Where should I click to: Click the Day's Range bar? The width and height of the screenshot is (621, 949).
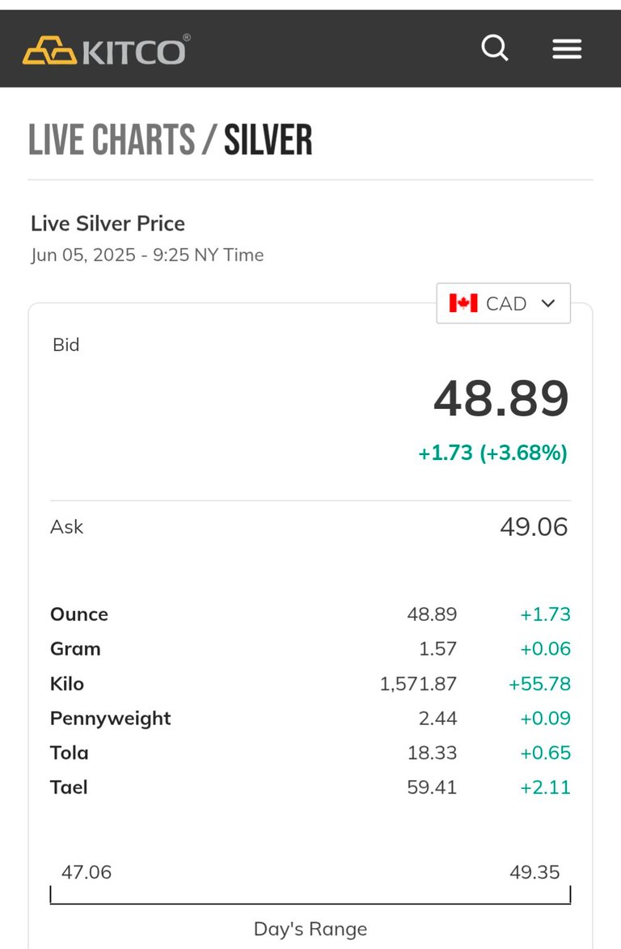coord(310,896)
